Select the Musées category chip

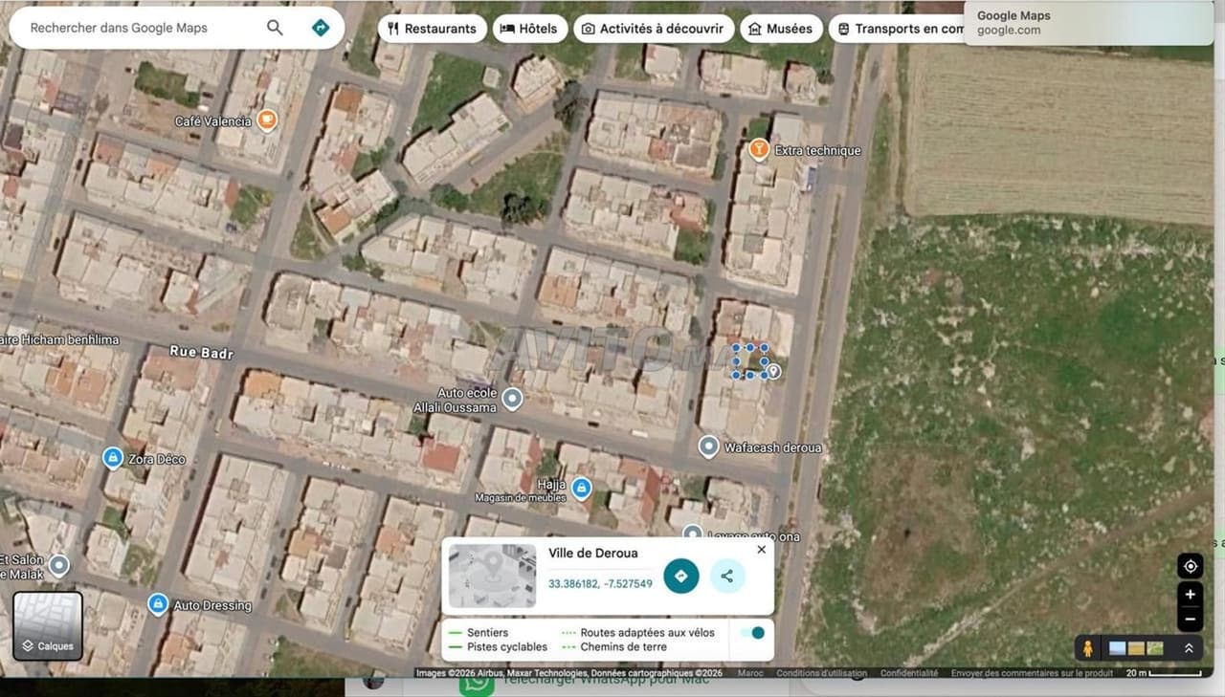tap(781, 29)
